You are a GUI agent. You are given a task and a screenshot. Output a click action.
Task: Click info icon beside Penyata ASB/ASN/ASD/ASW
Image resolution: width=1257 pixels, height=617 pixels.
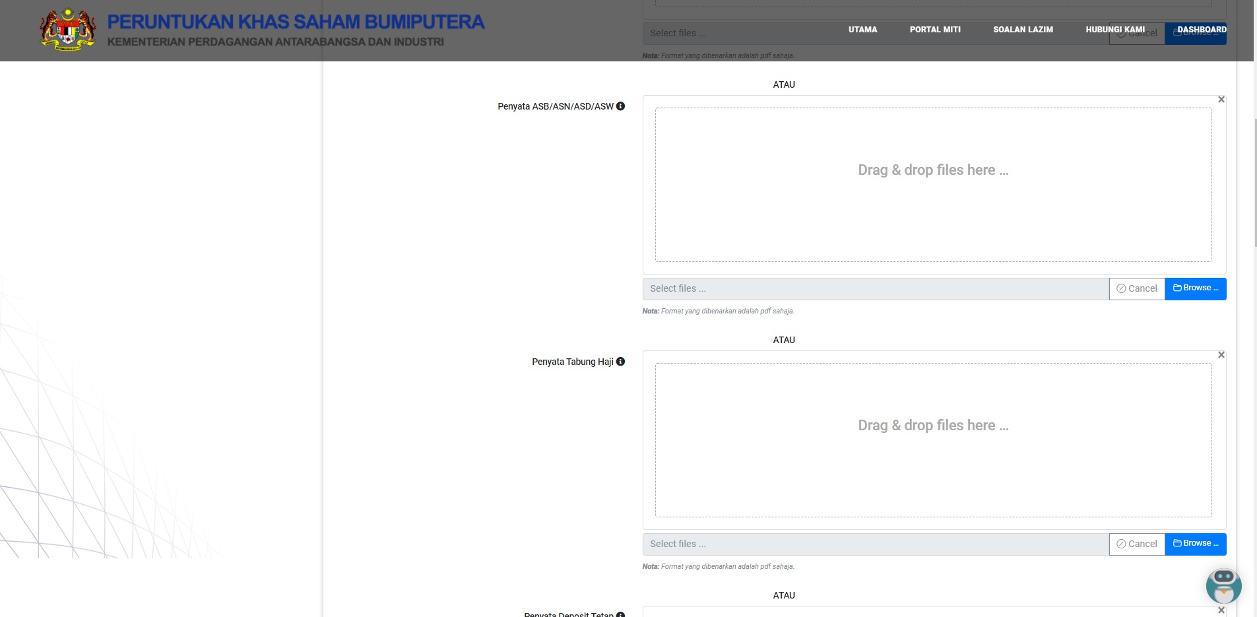620,106
